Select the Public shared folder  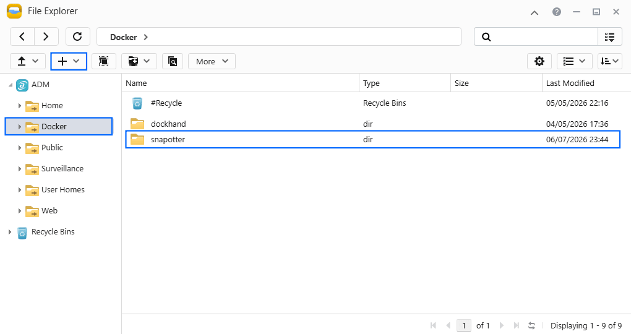[52, 147]
